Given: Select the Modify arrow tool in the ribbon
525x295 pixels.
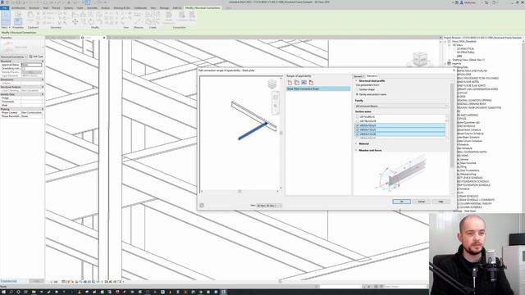Looking at the screenshot, I should point(6,18).
